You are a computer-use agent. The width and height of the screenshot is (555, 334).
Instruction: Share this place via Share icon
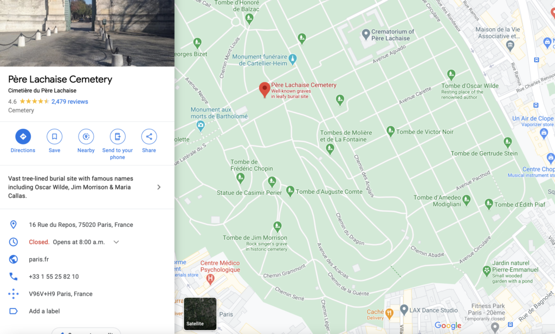[149, 136]
